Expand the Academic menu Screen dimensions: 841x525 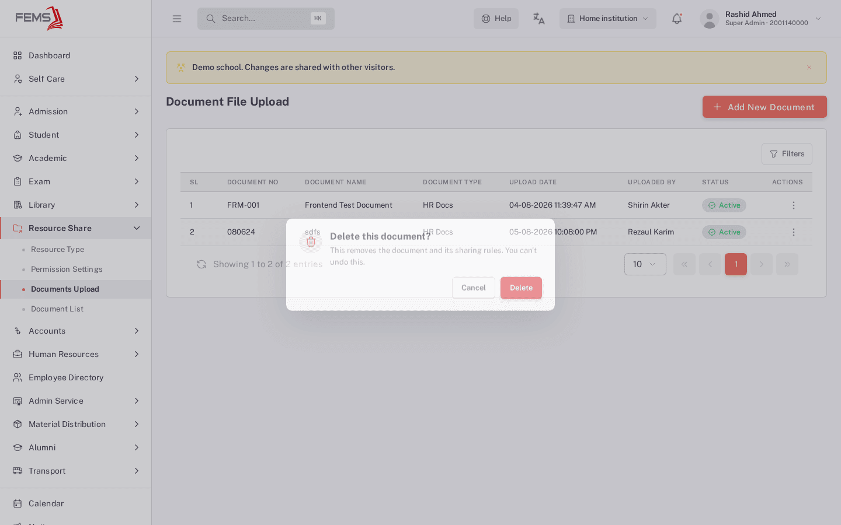coord(76,158)
